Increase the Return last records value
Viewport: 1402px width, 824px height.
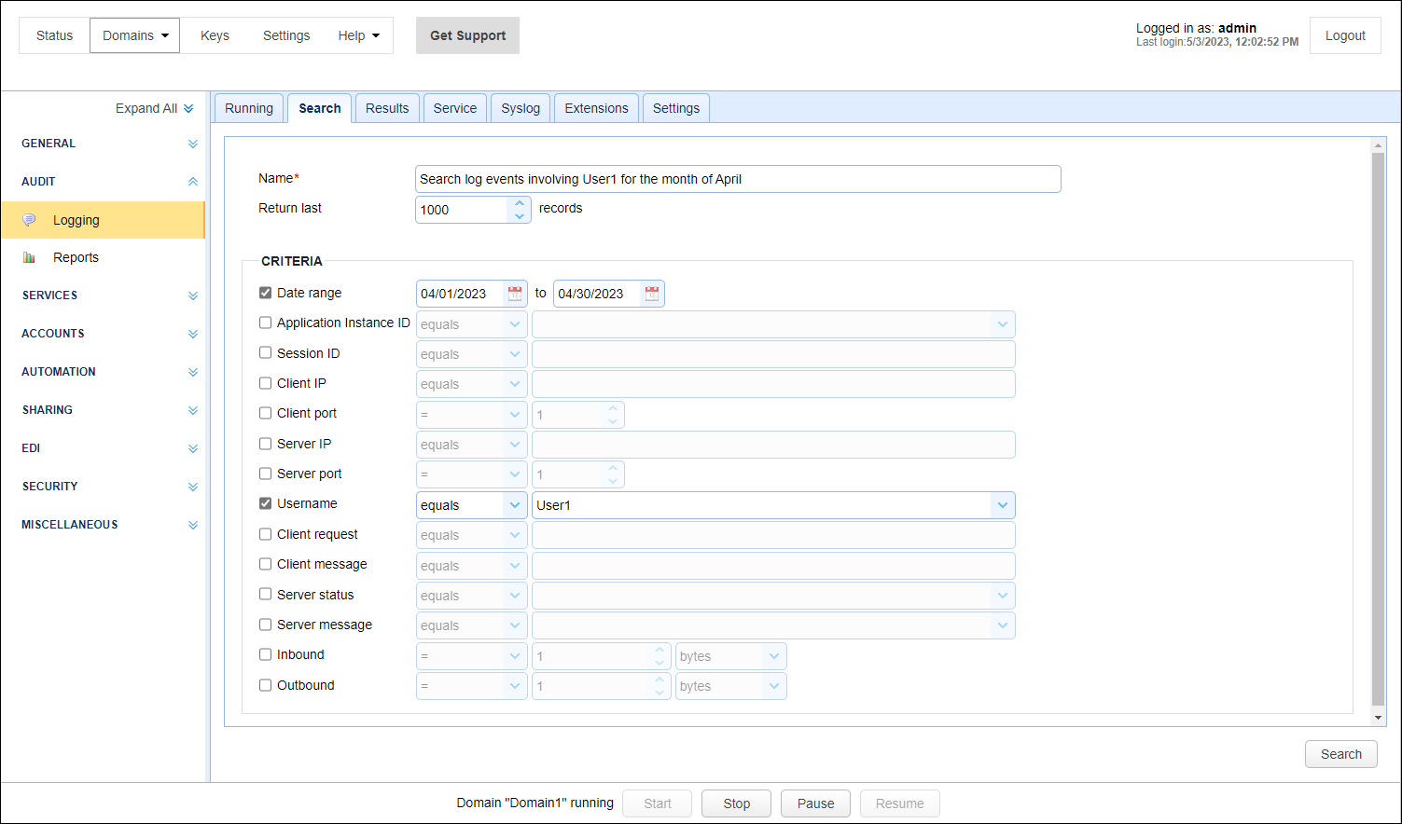tap(520, 203)
